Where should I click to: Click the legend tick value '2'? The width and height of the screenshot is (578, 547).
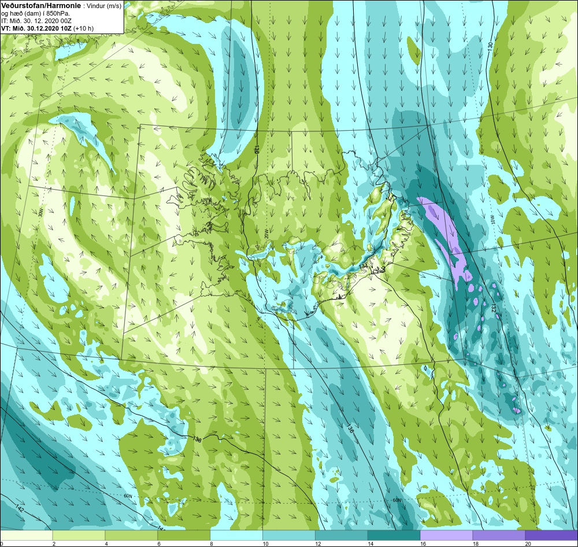(54, 544)
